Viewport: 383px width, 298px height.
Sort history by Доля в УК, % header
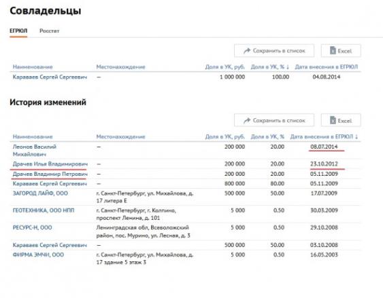coord(267,136)
